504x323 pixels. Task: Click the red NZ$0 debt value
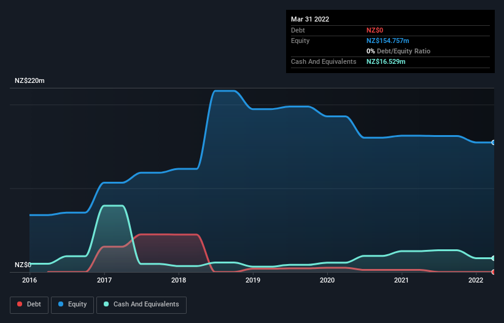click(x=375, y=30)
